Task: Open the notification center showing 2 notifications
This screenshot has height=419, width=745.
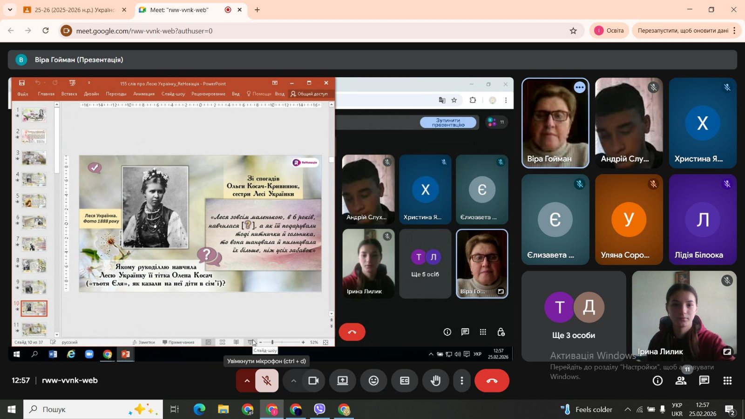Action: (x=730, y=410)
